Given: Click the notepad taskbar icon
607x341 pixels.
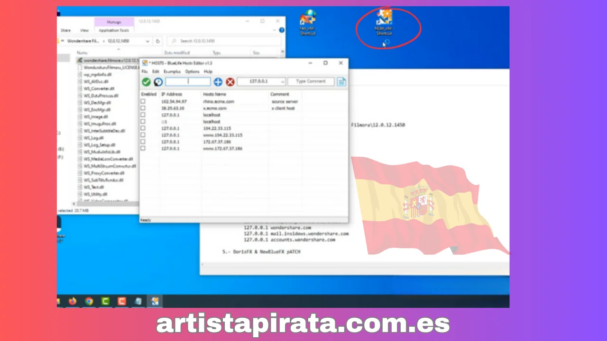Looking at the screenshot, I should pos(138,301).
